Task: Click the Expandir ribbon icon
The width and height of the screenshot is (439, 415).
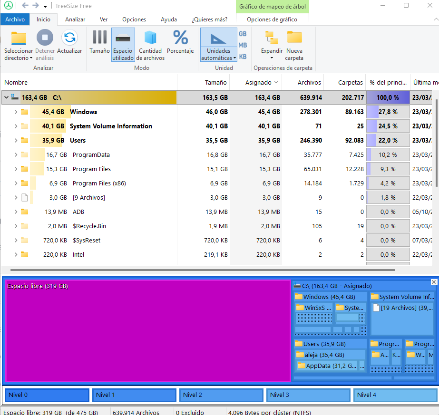Action: 272,38
